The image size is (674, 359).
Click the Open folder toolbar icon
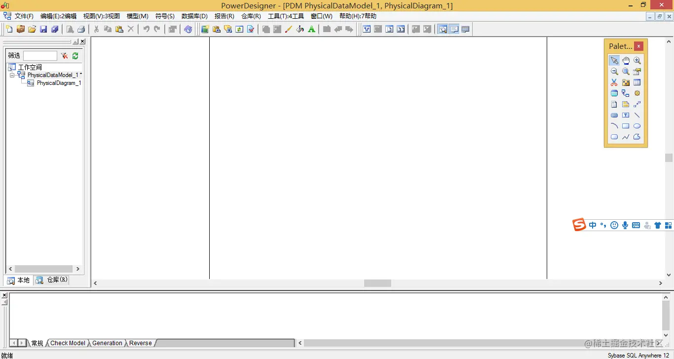click(32, 29)
